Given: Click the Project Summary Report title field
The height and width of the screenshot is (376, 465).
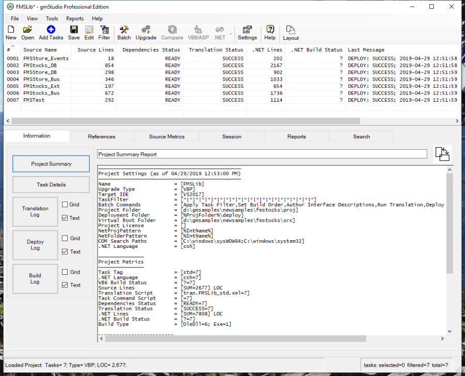Looking at the screenshot, I should [x=262, y=154].
